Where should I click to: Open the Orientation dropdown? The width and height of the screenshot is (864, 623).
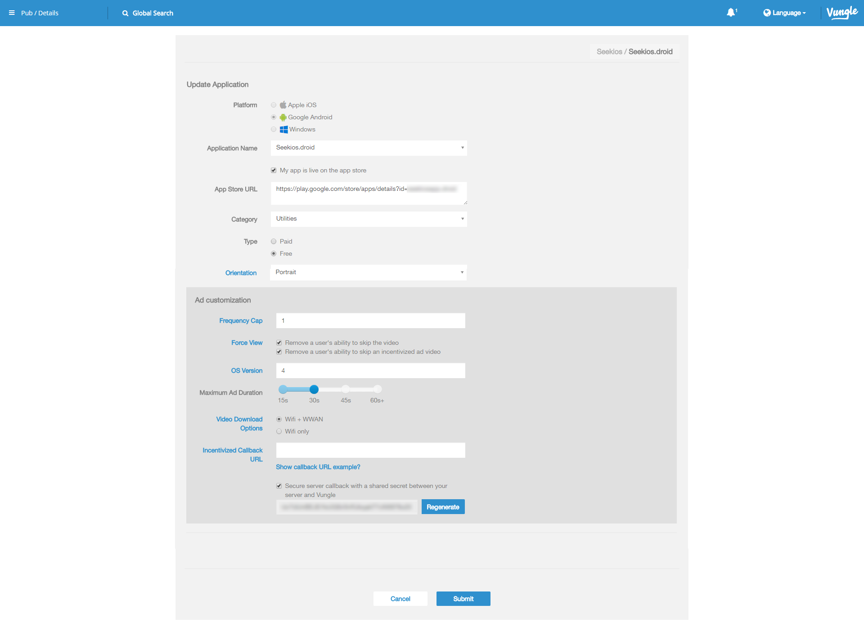(x=368, y=273)
